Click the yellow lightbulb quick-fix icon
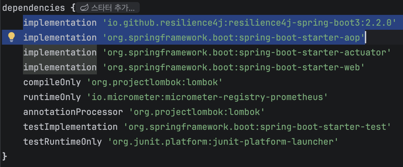Screen dimensions: 403x167 click(x=11, y=37)
